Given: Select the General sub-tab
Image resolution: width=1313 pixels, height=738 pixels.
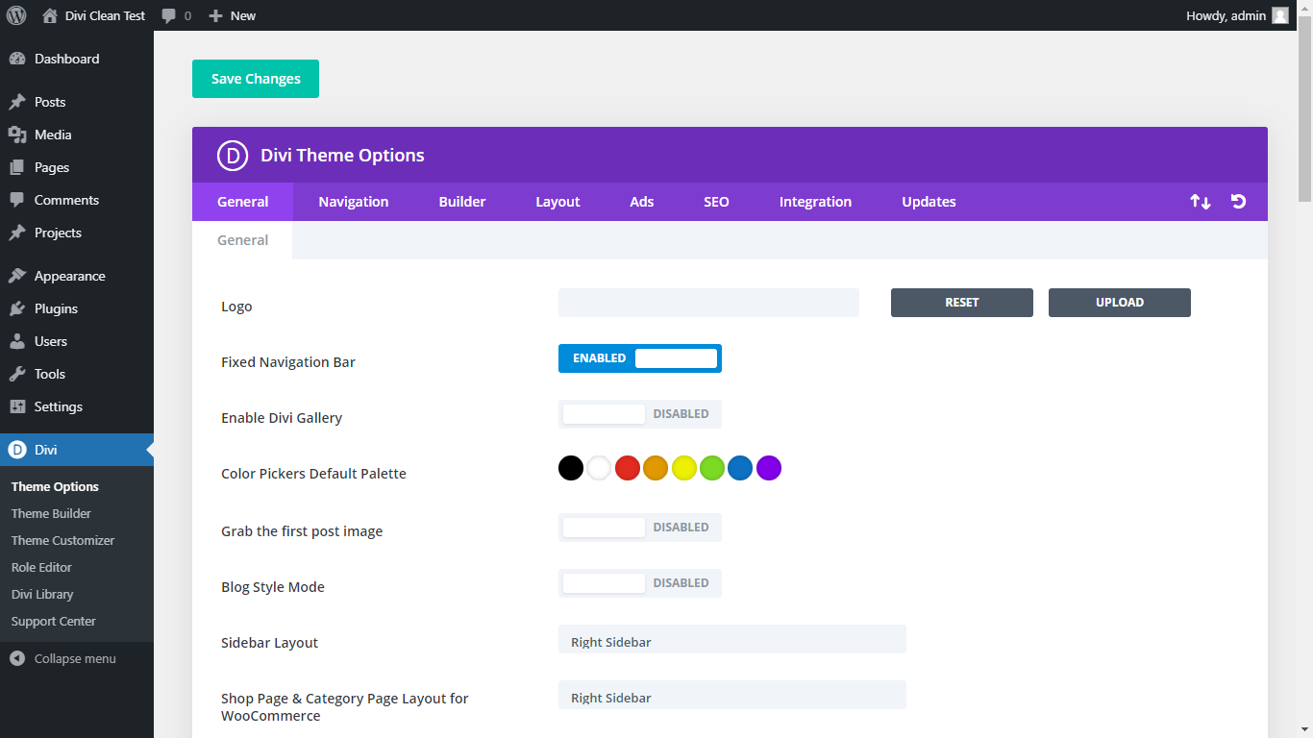Looking at the screenshot, I should pyautogui.click(x=242, y=240).
